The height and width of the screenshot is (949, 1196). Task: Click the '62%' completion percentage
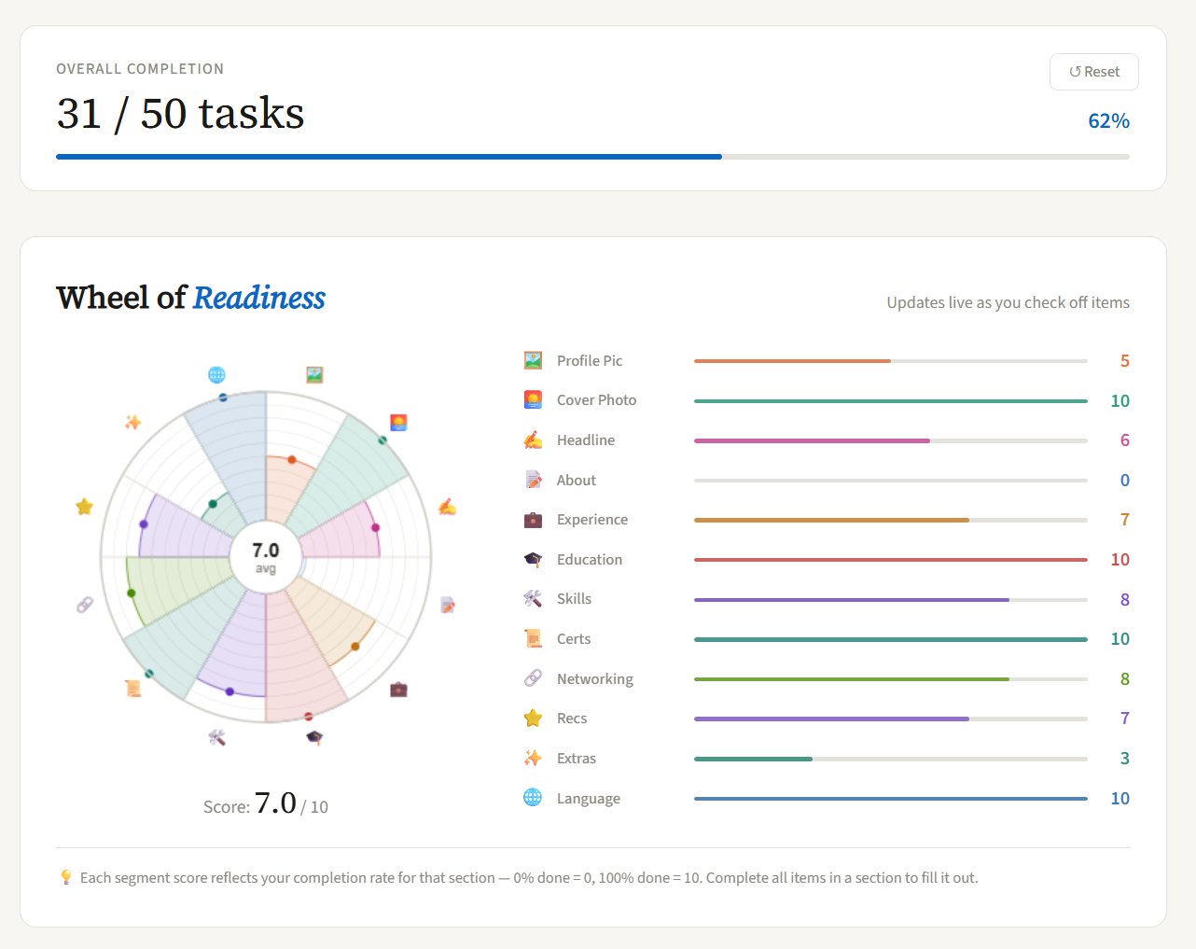pyautogui.click(x=1108, y=121)
